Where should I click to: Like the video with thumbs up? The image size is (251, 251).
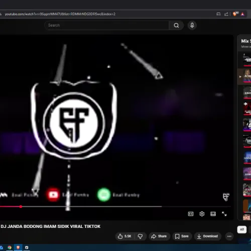pyautogui.click(x=124, y=236)
